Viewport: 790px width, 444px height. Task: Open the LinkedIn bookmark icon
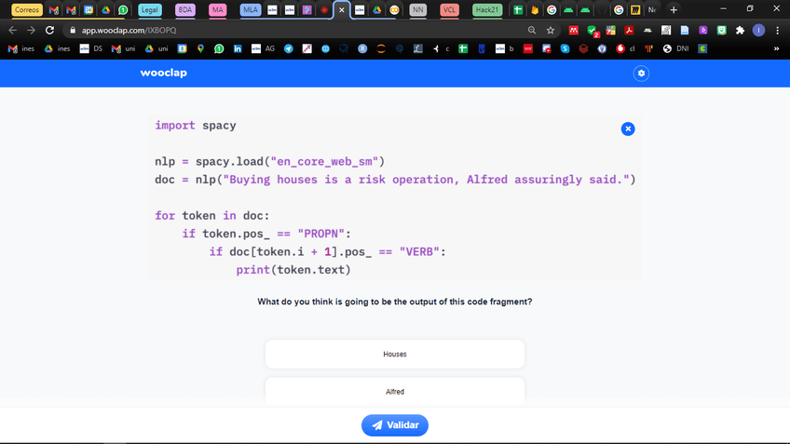click(x=238, y=48)
